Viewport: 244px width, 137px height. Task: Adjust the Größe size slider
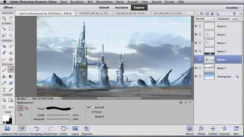point(50,115)
